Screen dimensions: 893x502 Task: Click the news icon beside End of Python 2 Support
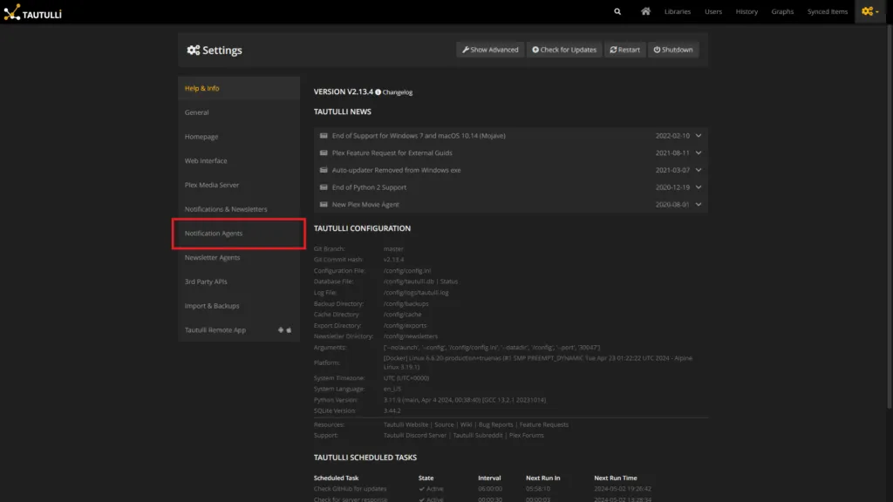[325, 187]
